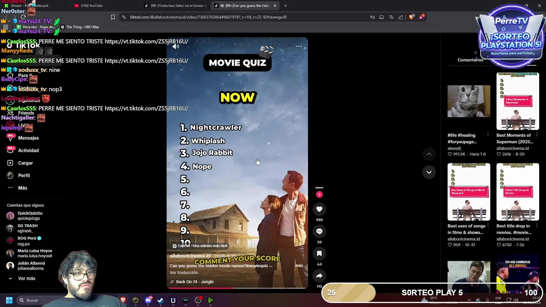The width and height of the screenshot is (546, 307).
Task: Expand the video description with más
Action: coord(299,266)
